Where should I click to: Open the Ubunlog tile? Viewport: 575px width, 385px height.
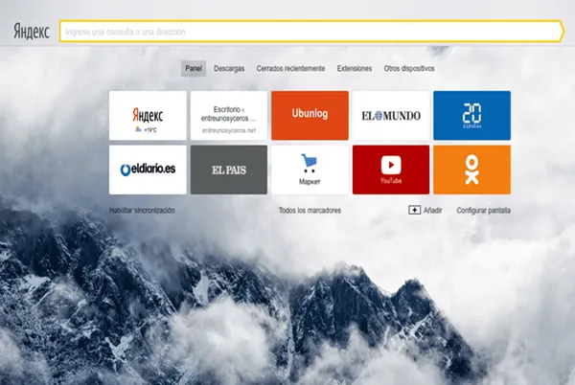pos(310,115)
